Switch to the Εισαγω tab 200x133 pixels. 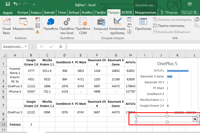(x=36, y=13)
